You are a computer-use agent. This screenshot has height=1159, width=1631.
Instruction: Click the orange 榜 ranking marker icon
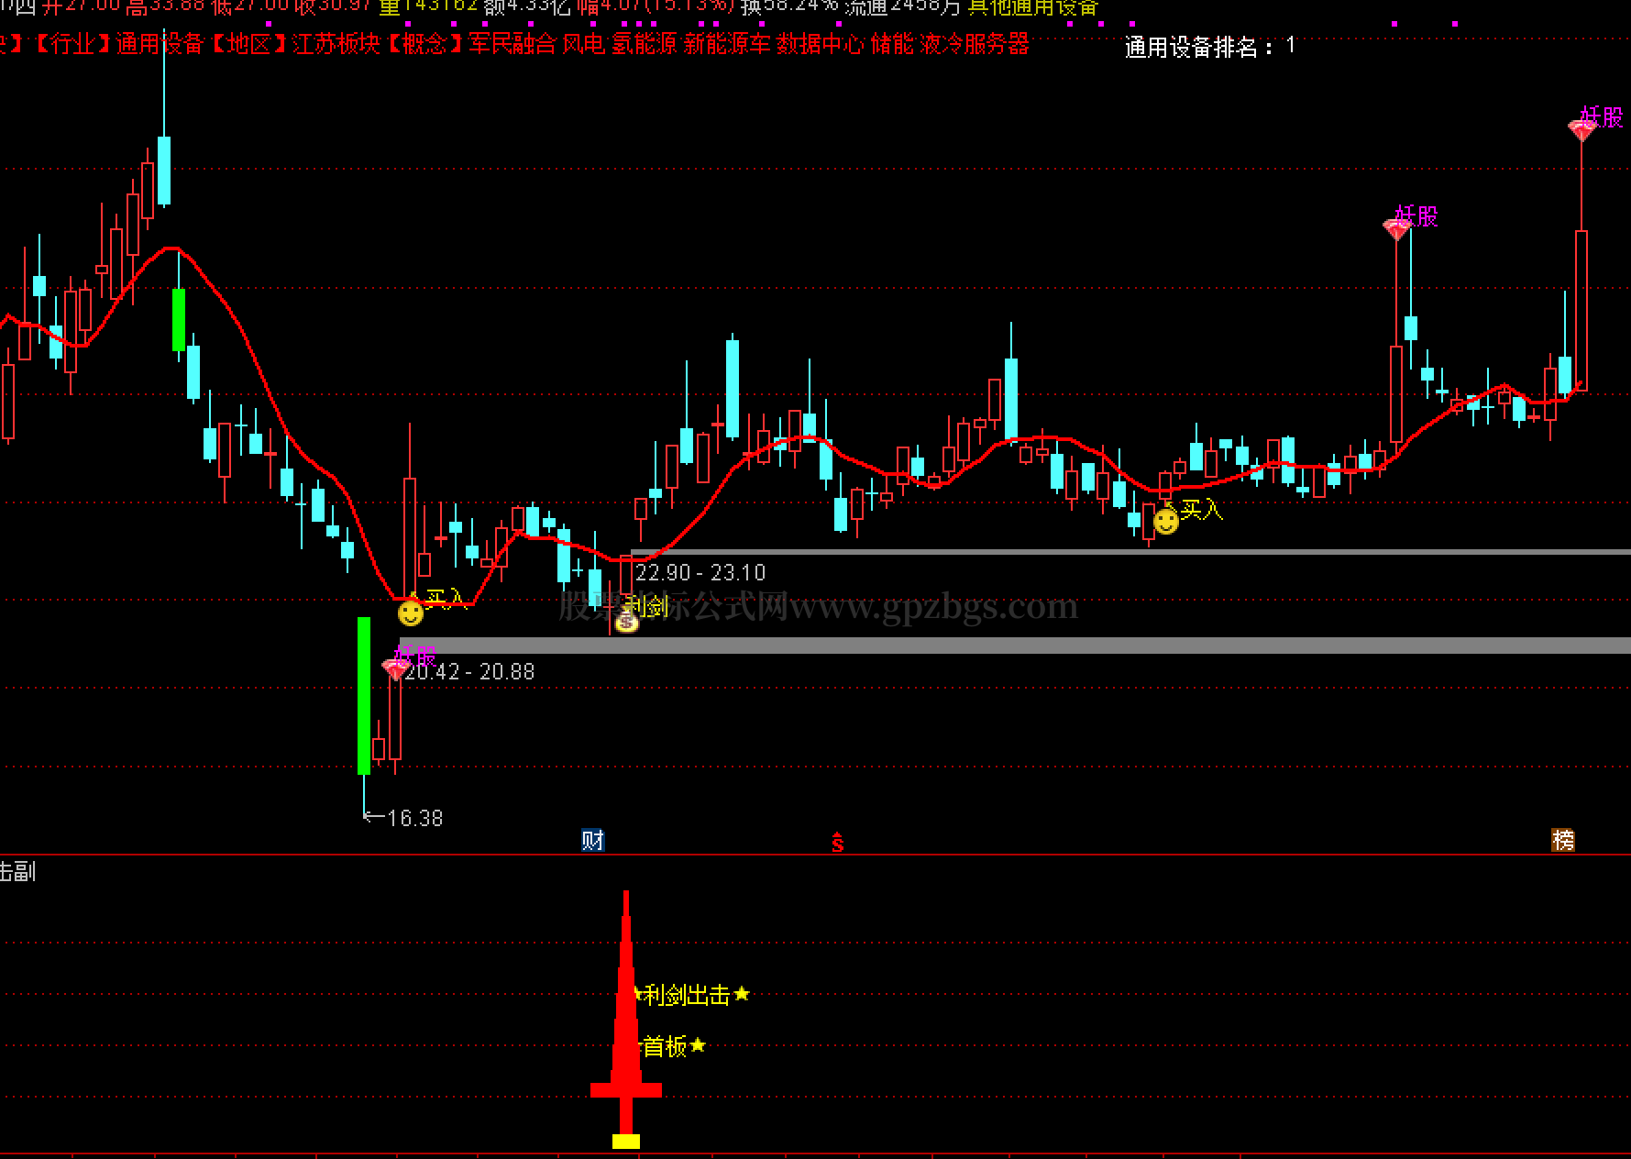point(1563,840)
